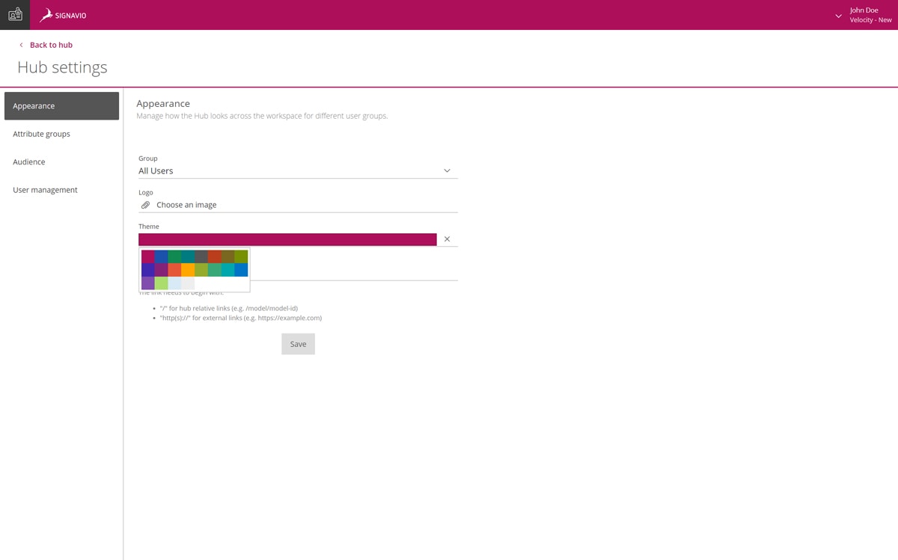Pick the dark gray swatch in the palette

201,256
